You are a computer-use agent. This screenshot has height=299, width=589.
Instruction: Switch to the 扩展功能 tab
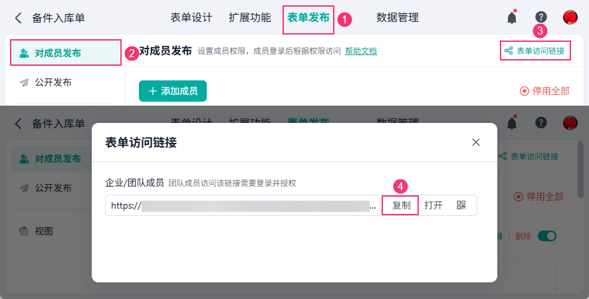coord(250,18)
